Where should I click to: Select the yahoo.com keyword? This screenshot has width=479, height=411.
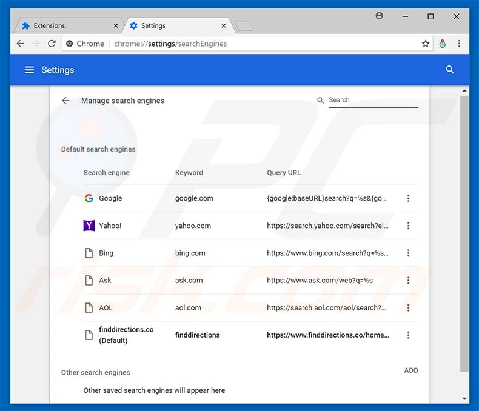point(193,226)
